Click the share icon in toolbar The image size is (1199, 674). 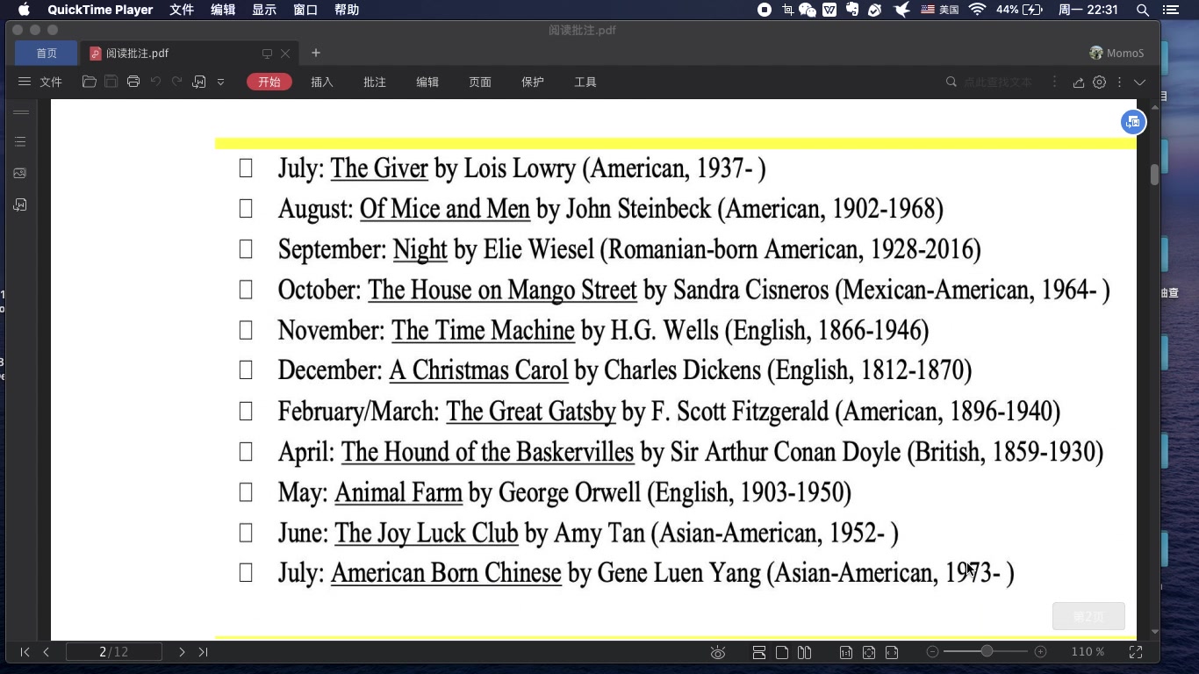pos(1079,82)
